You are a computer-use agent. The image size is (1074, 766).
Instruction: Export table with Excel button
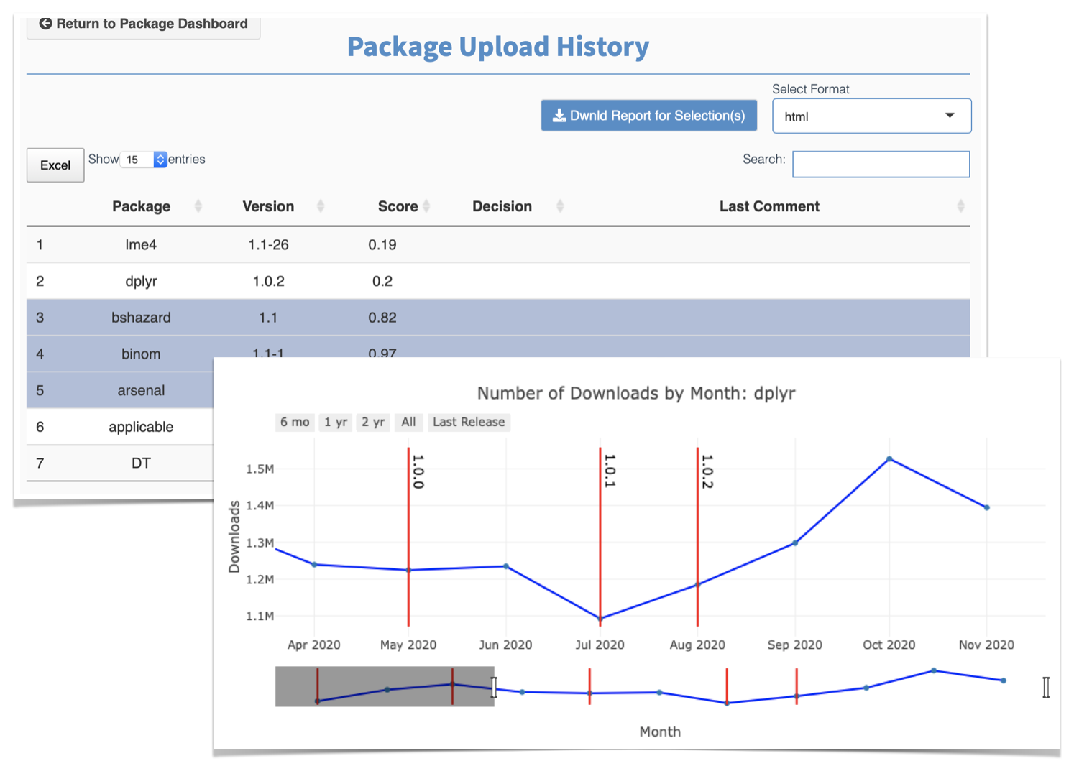(x=55, y=165)
